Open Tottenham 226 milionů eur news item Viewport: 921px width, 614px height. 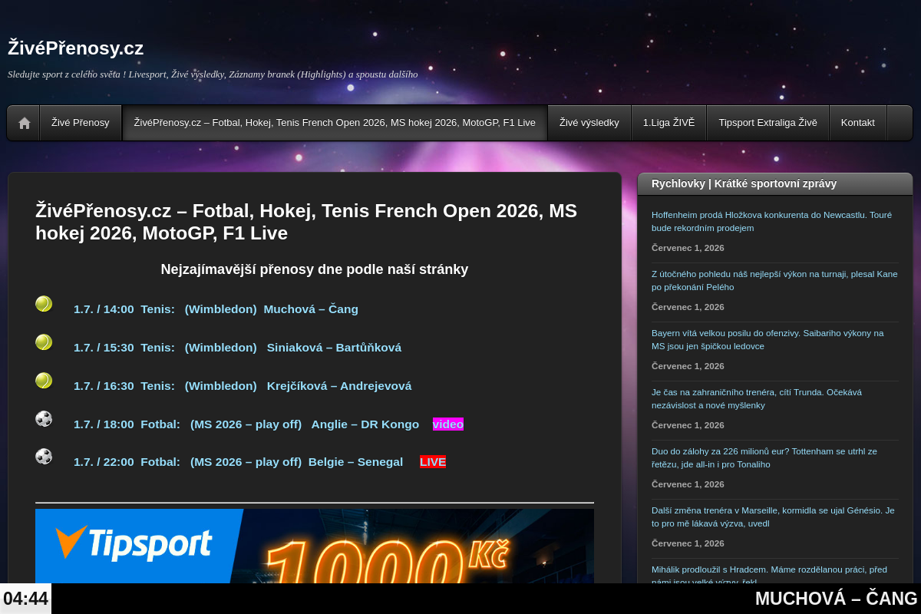pos(764,457)
